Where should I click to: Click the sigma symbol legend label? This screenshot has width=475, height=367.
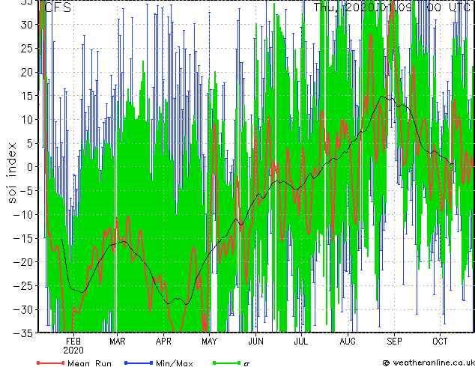246,364
